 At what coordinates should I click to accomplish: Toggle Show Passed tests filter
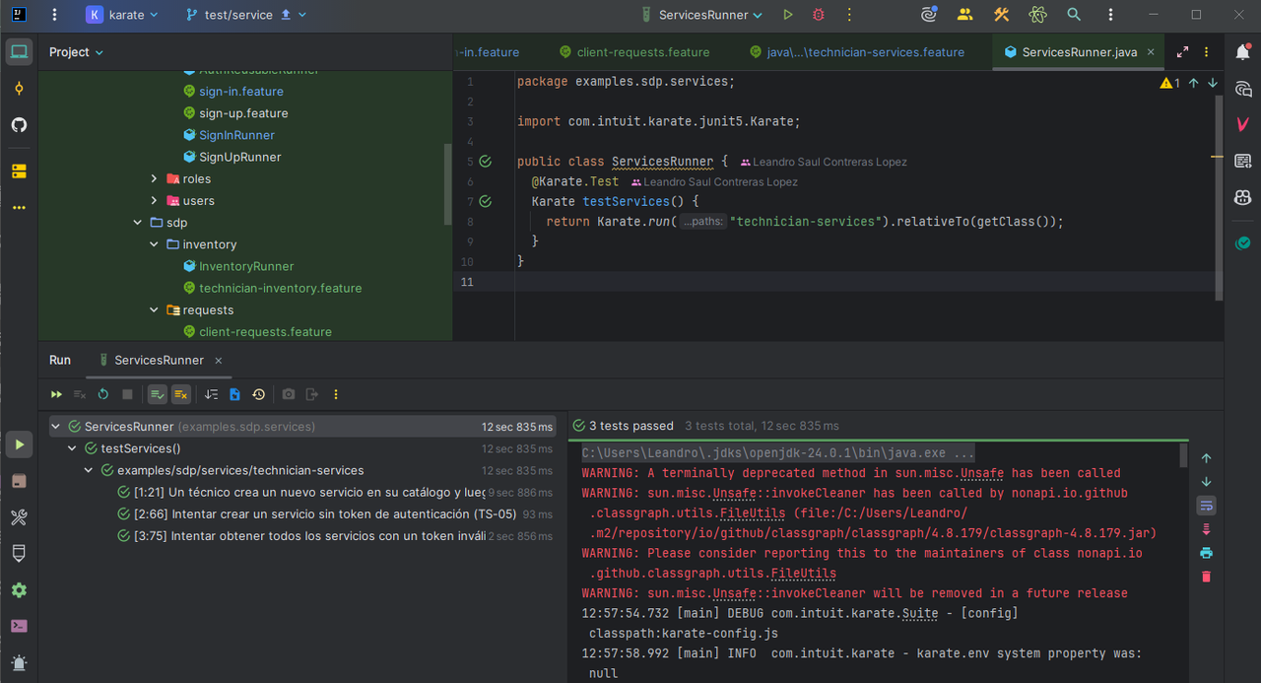click(158, 394)
